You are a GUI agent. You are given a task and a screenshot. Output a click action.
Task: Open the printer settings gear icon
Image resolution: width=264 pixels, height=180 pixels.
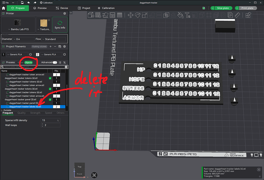click(65, 13)
